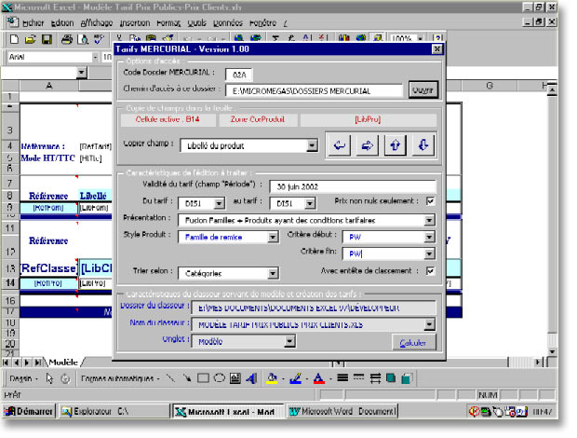The height and width of the screenshot is (438, 577).
Task: Click the AutoSum sigma icon
Action: coord(275,37)
